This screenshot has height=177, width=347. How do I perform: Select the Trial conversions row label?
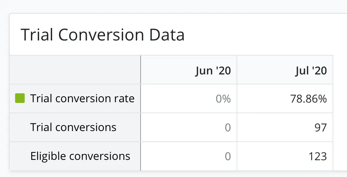tap(73, 128)
